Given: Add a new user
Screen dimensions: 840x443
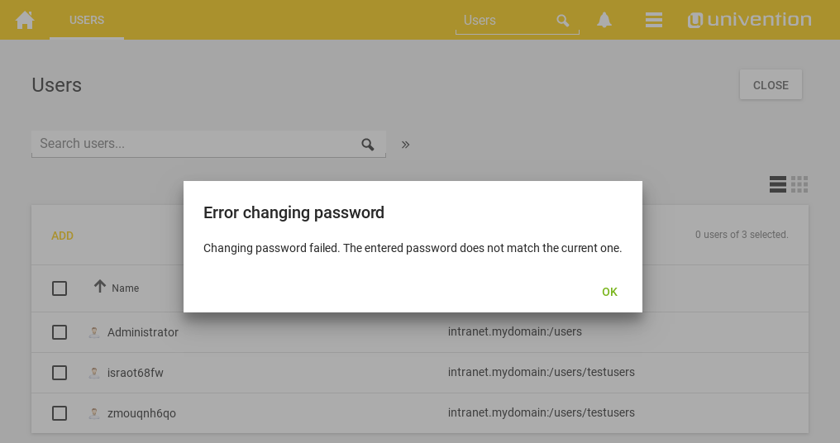Looking at the screenshot, I should tap(63, 236).
